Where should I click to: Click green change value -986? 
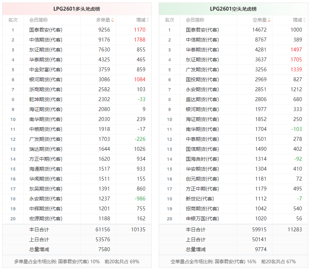(x=140, y=199)
